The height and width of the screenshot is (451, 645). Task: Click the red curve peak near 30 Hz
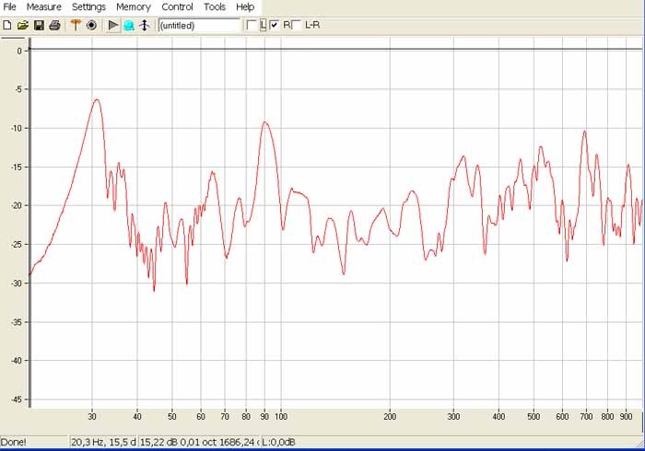click(96, 99)
